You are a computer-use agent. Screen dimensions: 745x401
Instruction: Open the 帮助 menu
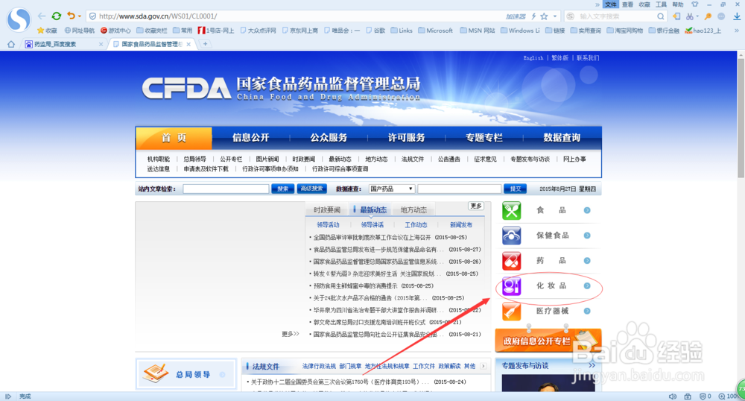[677, 4]
